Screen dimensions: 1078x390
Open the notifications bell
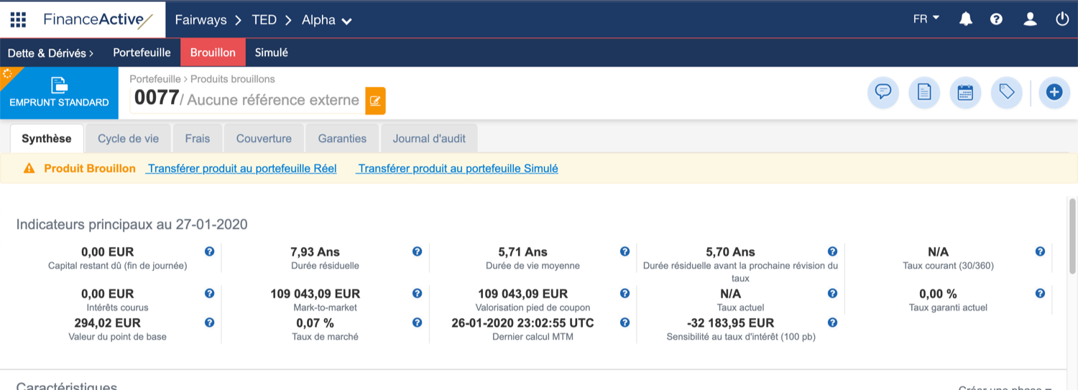click(x=966, y=19)
